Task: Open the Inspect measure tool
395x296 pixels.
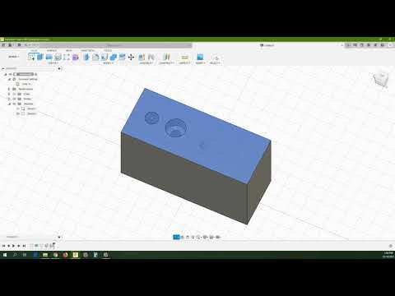Action: point(184,57)
